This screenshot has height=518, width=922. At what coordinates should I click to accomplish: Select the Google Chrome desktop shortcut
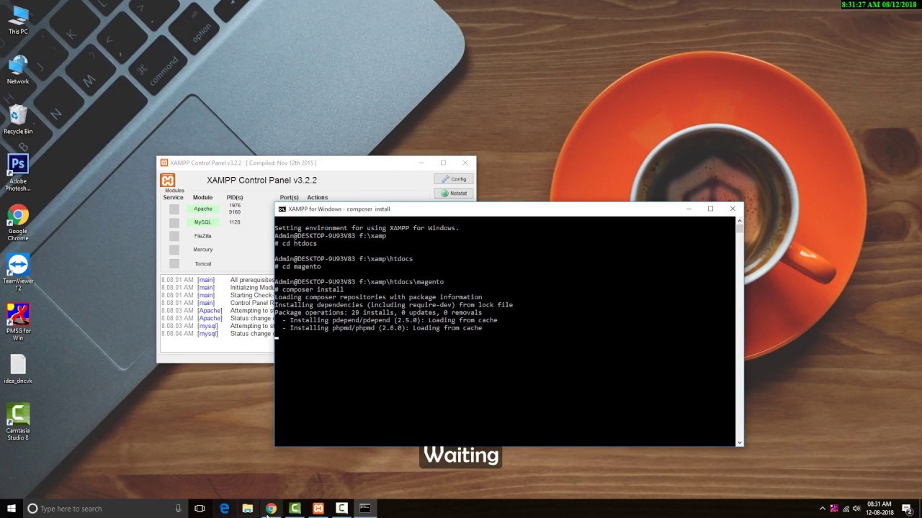18,223
